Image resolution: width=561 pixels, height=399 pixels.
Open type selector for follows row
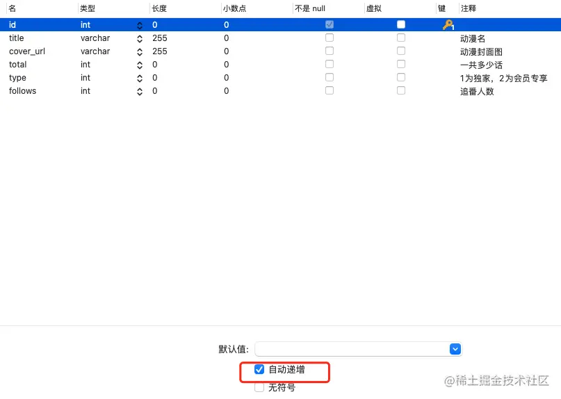[x=140, y=92]
